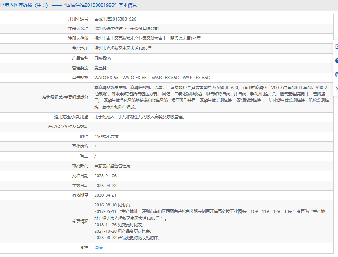This screenshot has width=338, height=257.
Task: Click the 注册证编号 row label
Action: [x=78, y=19]
